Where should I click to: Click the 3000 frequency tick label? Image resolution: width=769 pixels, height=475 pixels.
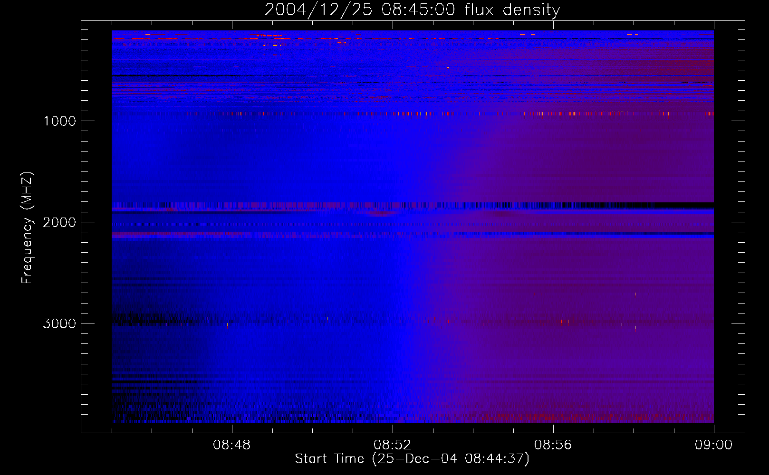(59, 323)
